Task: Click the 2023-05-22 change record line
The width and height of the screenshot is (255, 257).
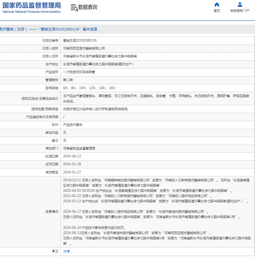Action: point(137,196)
